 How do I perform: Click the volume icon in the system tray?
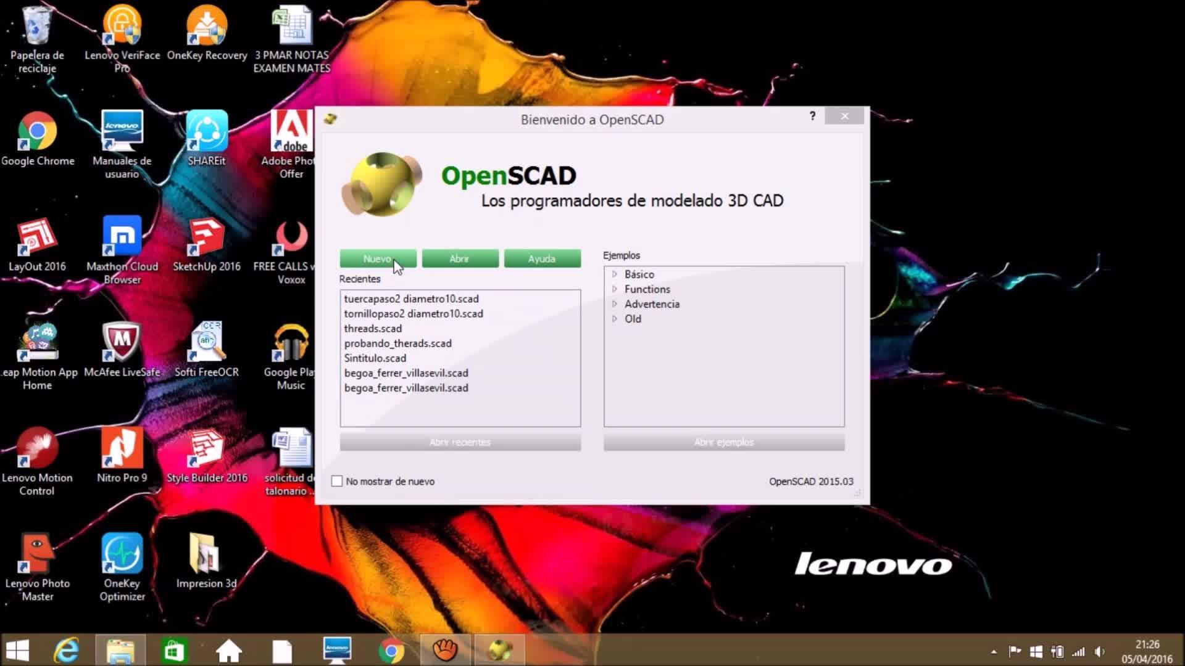(1099, 651)
